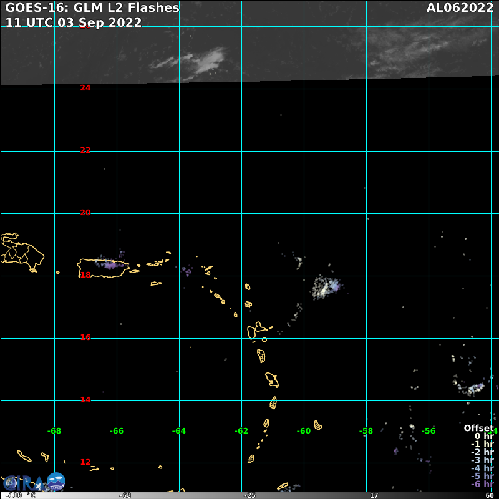Click the -110 °C colorbar label
The height and width of the screenshot is (499, 499).
(21, 495)
